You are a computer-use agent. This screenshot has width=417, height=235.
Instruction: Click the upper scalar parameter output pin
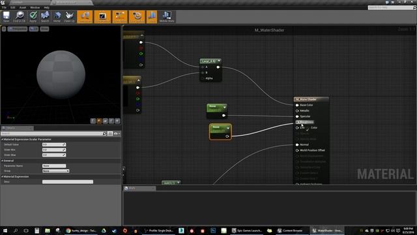(x=223, y=116)
